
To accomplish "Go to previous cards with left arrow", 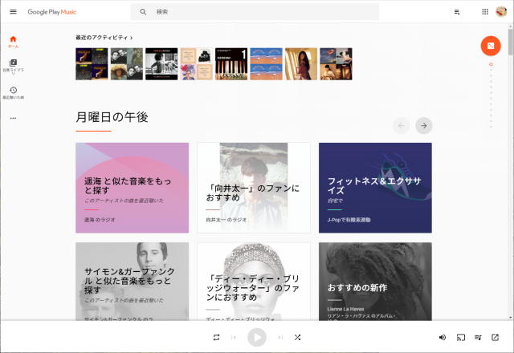I will [x=401, y=125].
